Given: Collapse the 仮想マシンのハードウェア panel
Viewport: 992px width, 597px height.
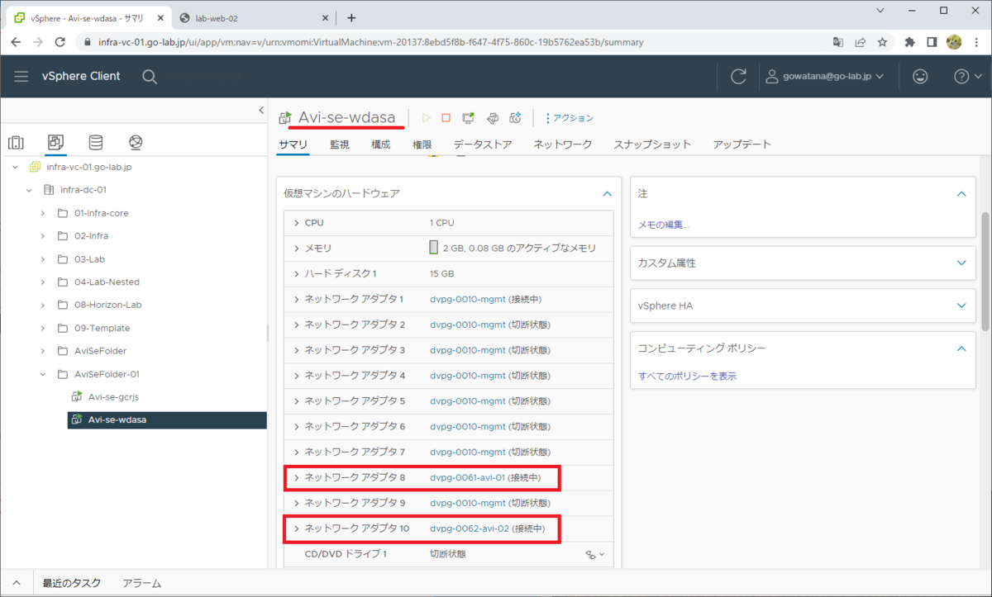Looking at the screenshot, I should [607, 193].
